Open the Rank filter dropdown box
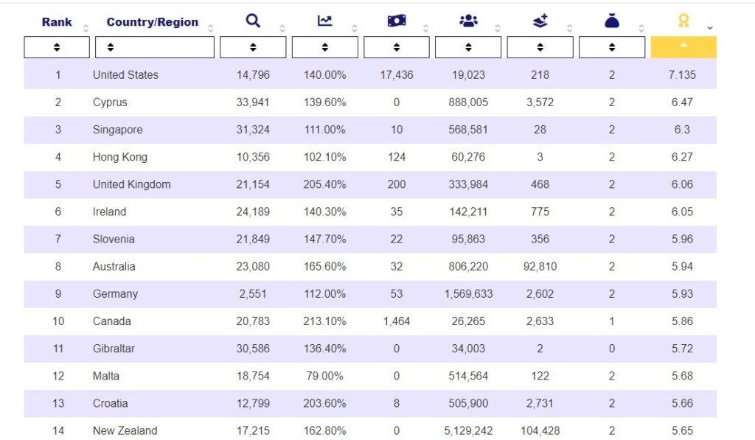The image size is (755, 440). pyautogui.click(x=57, y=47)
